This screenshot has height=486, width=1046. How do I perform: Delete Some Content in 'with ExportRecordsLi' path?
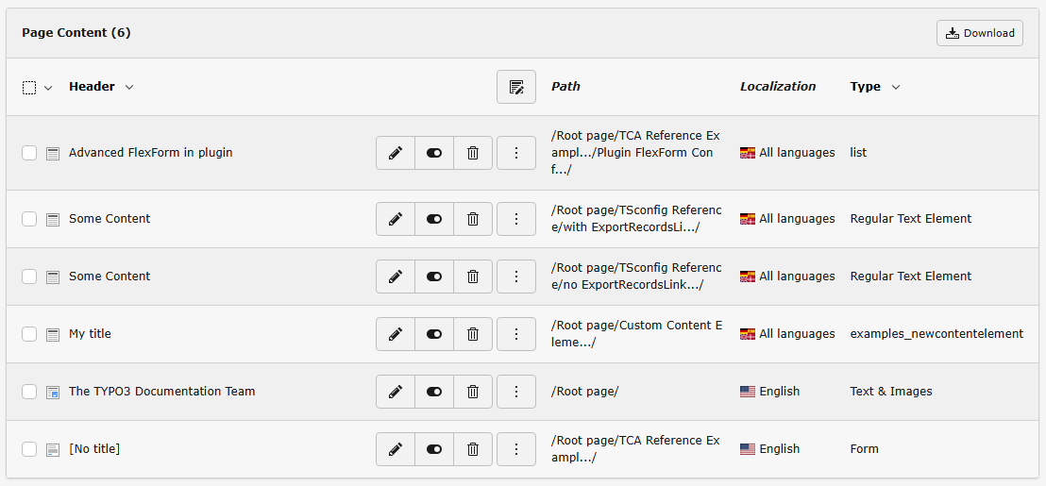[473, 219]
